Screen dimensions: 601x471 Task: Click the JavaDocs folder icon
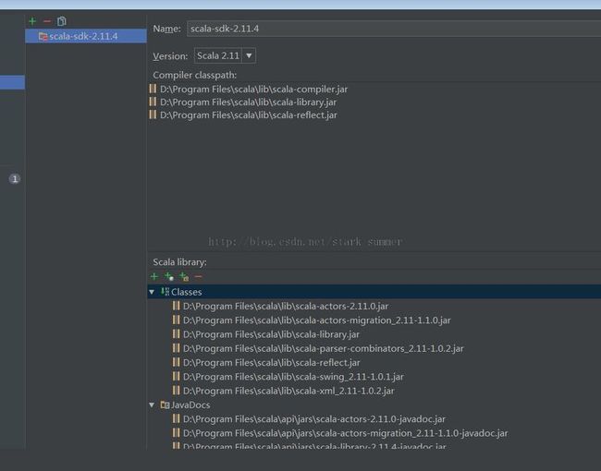pyautogui.click(x=165, y=405)
